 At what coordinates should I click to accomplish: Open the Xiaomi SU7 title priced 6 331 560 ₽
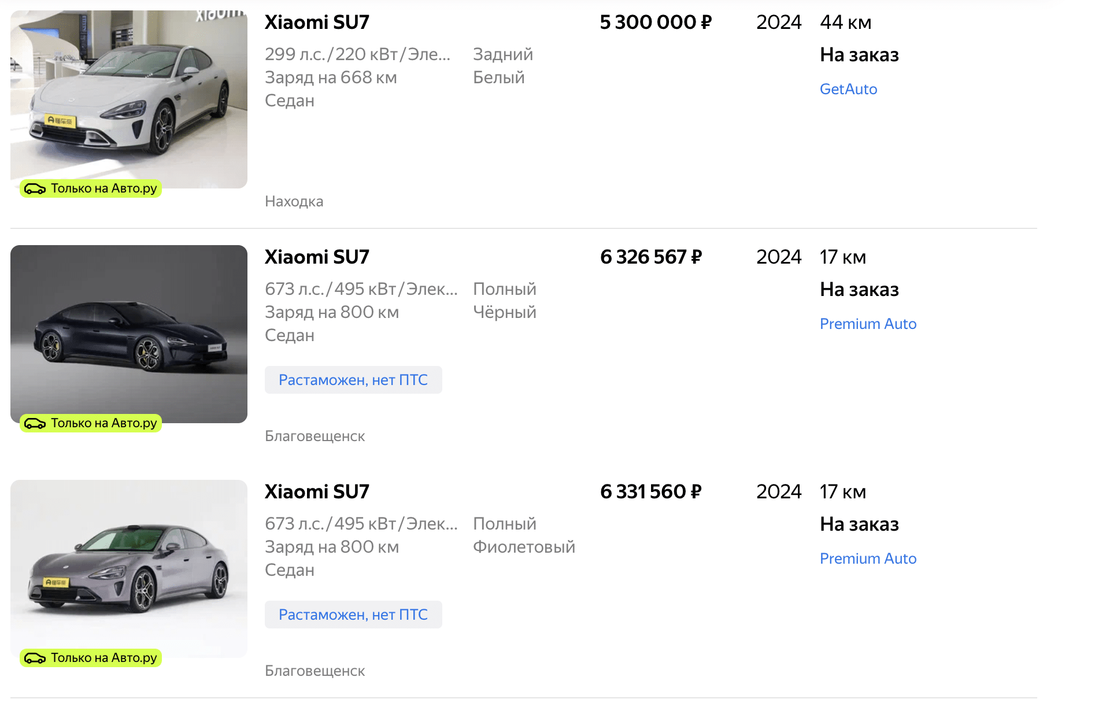tap(317, 492)
